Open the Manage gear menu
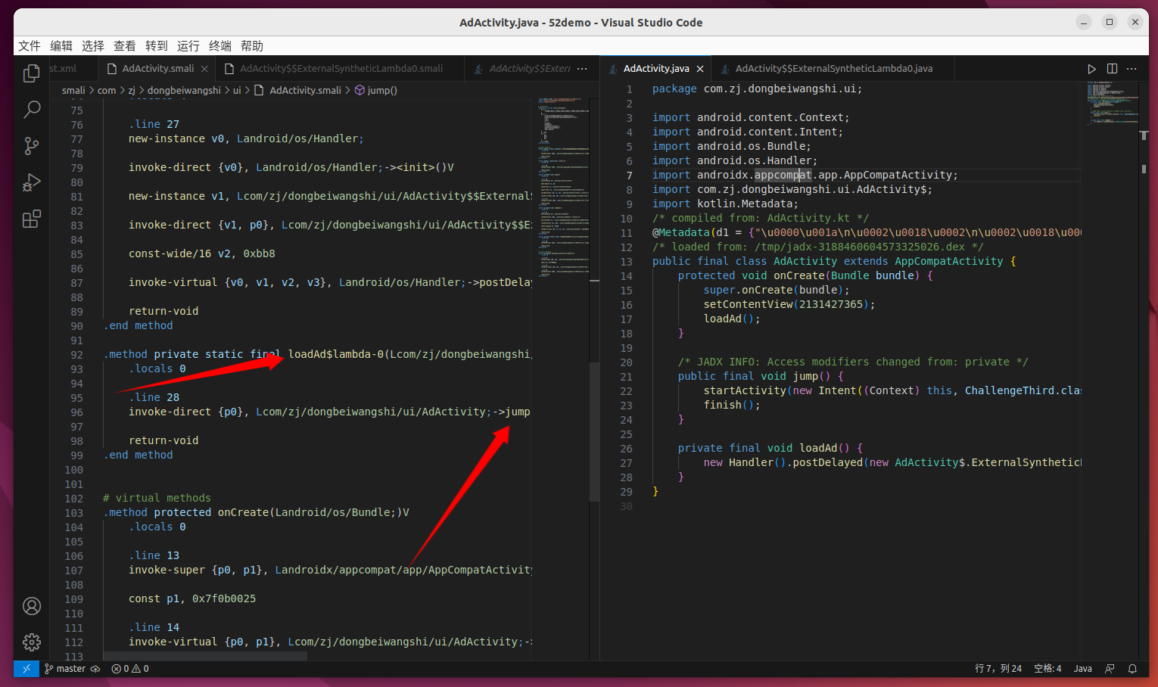1158x687 pixels. 32,642
